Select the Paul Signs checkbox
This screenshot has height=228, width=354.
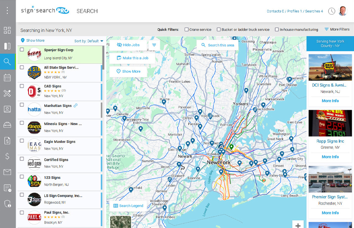click(x=22, y=212)
